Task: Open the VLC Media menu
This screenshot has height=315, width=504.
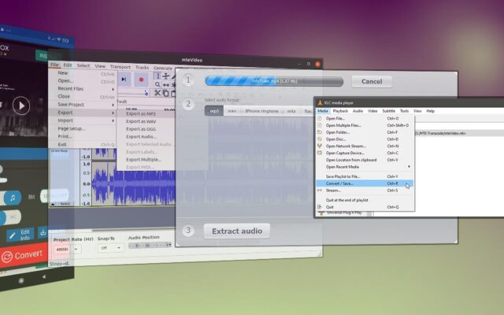Action: tap(322, 111)
